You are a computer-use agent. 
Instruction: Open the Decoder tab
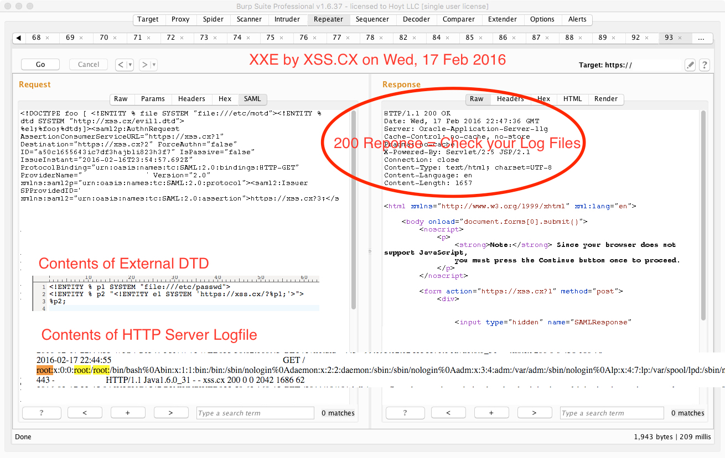[416, 19]
